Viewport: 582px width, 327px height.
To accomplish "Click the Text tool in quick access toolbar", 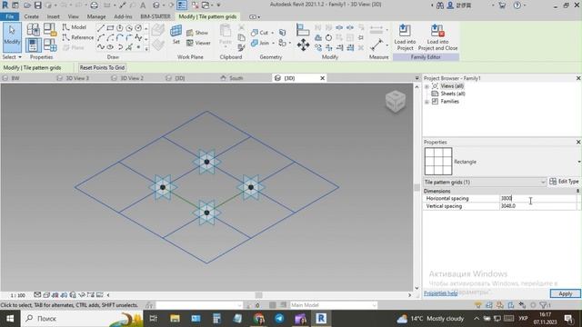I will point(143,5).
